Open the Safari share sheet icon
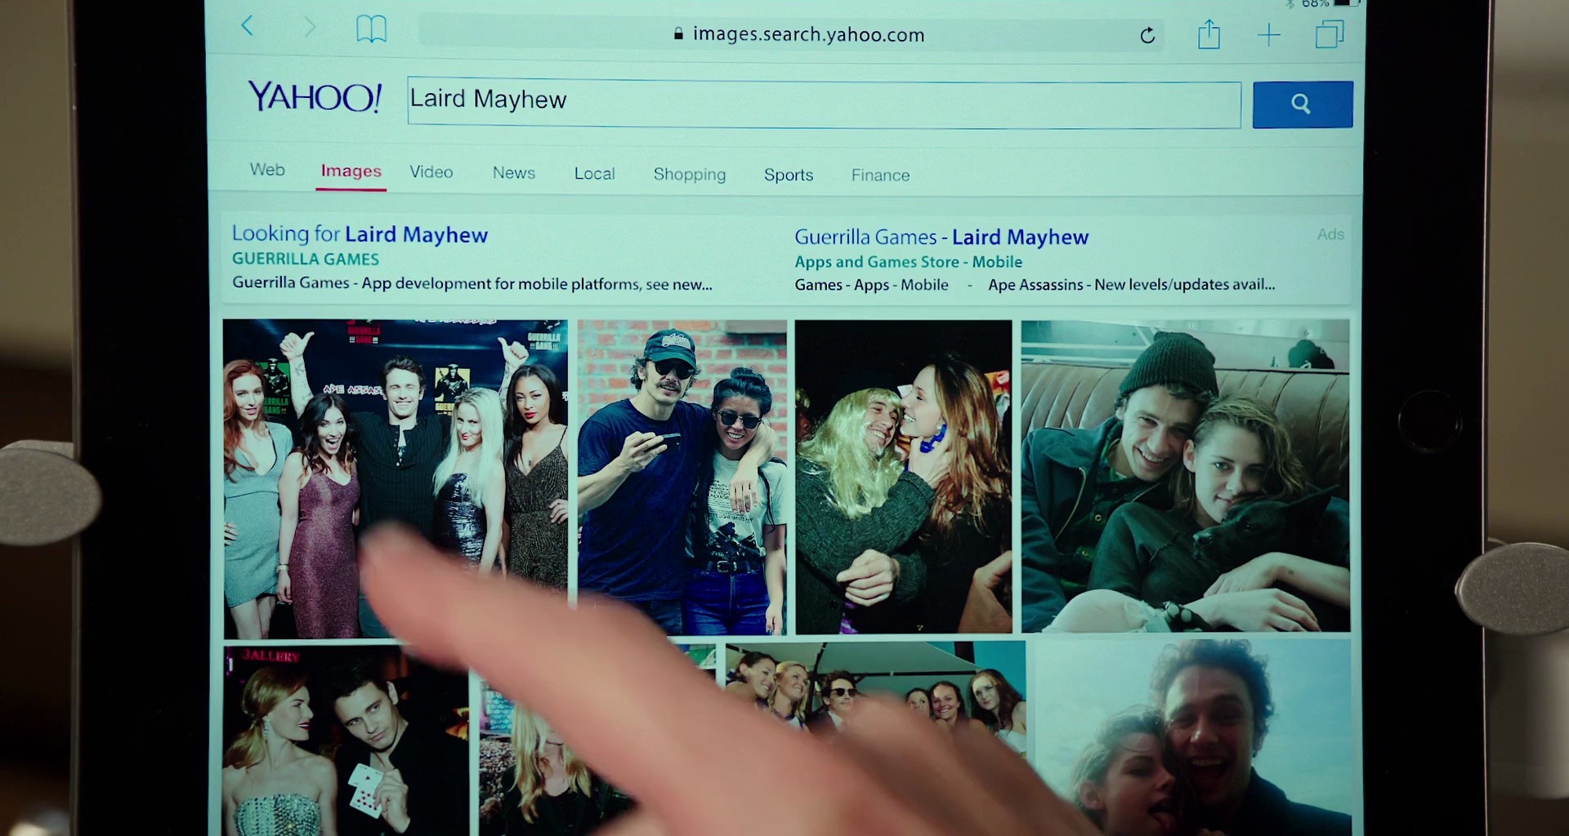Image resolution: width=1569 pixels, height=836 pixels. pyautogui.click(x=1209, y=35)
